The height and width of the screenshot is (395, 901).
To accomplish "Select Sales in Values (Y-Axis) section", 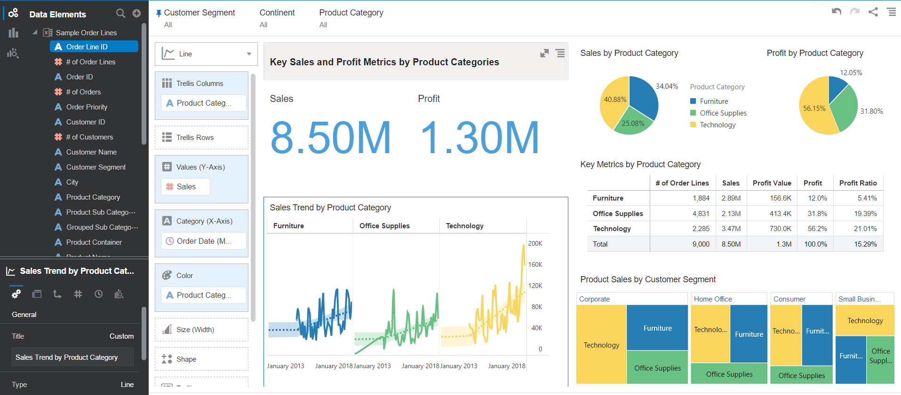I will tap(186, 187).
